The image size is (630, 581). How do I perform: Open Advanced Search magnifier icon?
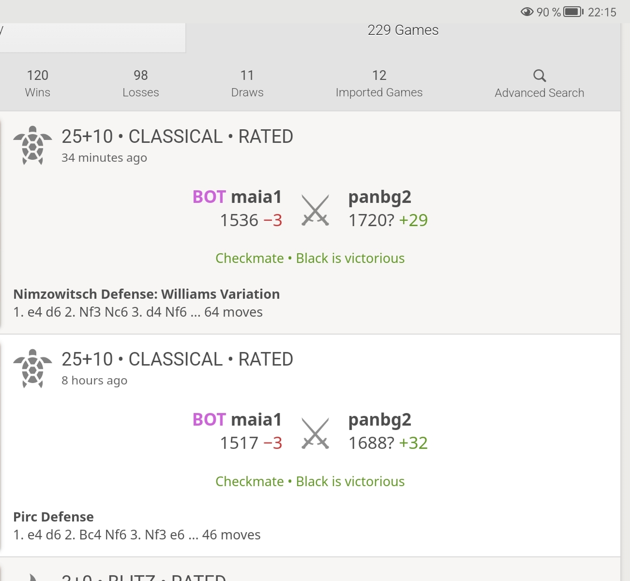[540, 76]
